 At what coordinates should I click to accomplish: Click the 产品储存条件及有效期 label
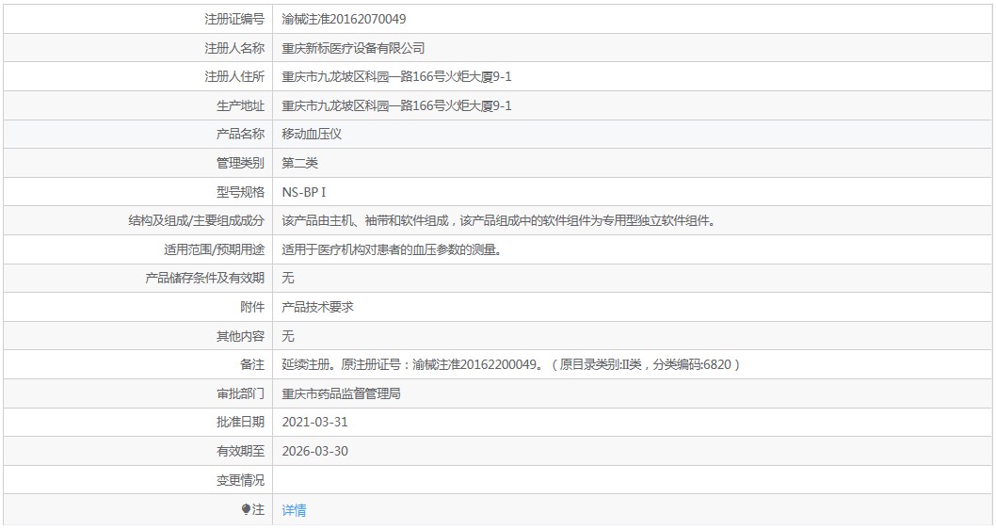click(204, 279)
